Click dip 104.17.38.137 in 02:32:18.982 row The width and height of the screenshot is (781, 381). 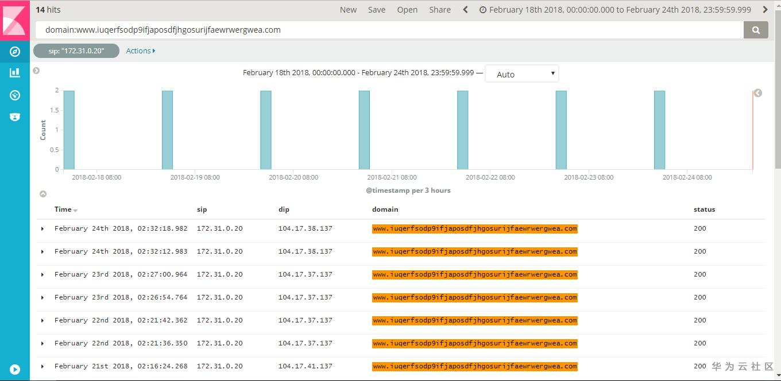(x=305, y=228)
